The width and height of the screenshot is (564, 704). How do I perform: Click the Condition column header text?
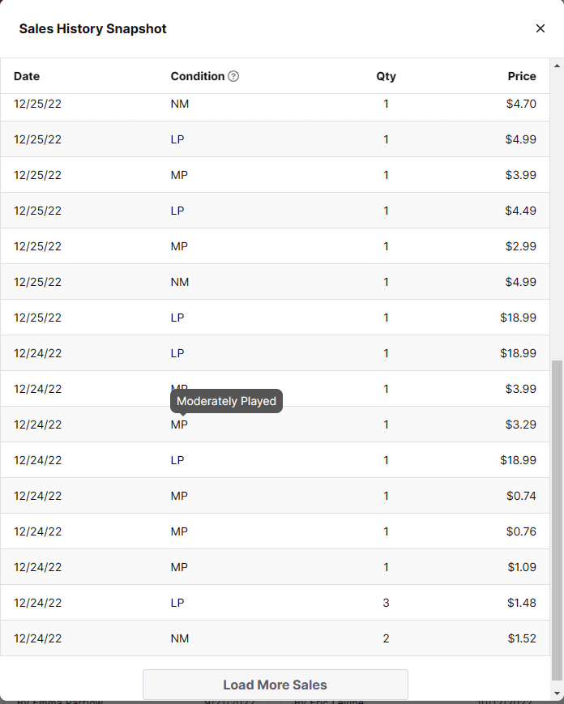pos(197,76)
